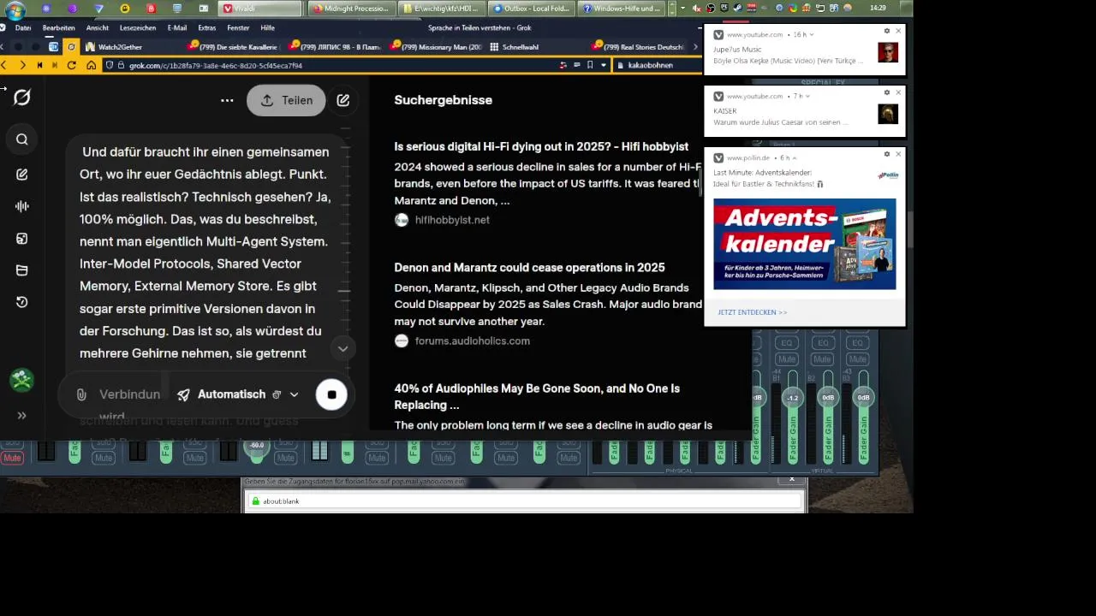
Task: Open the E-Mail menu
Action: pos(177,27)
